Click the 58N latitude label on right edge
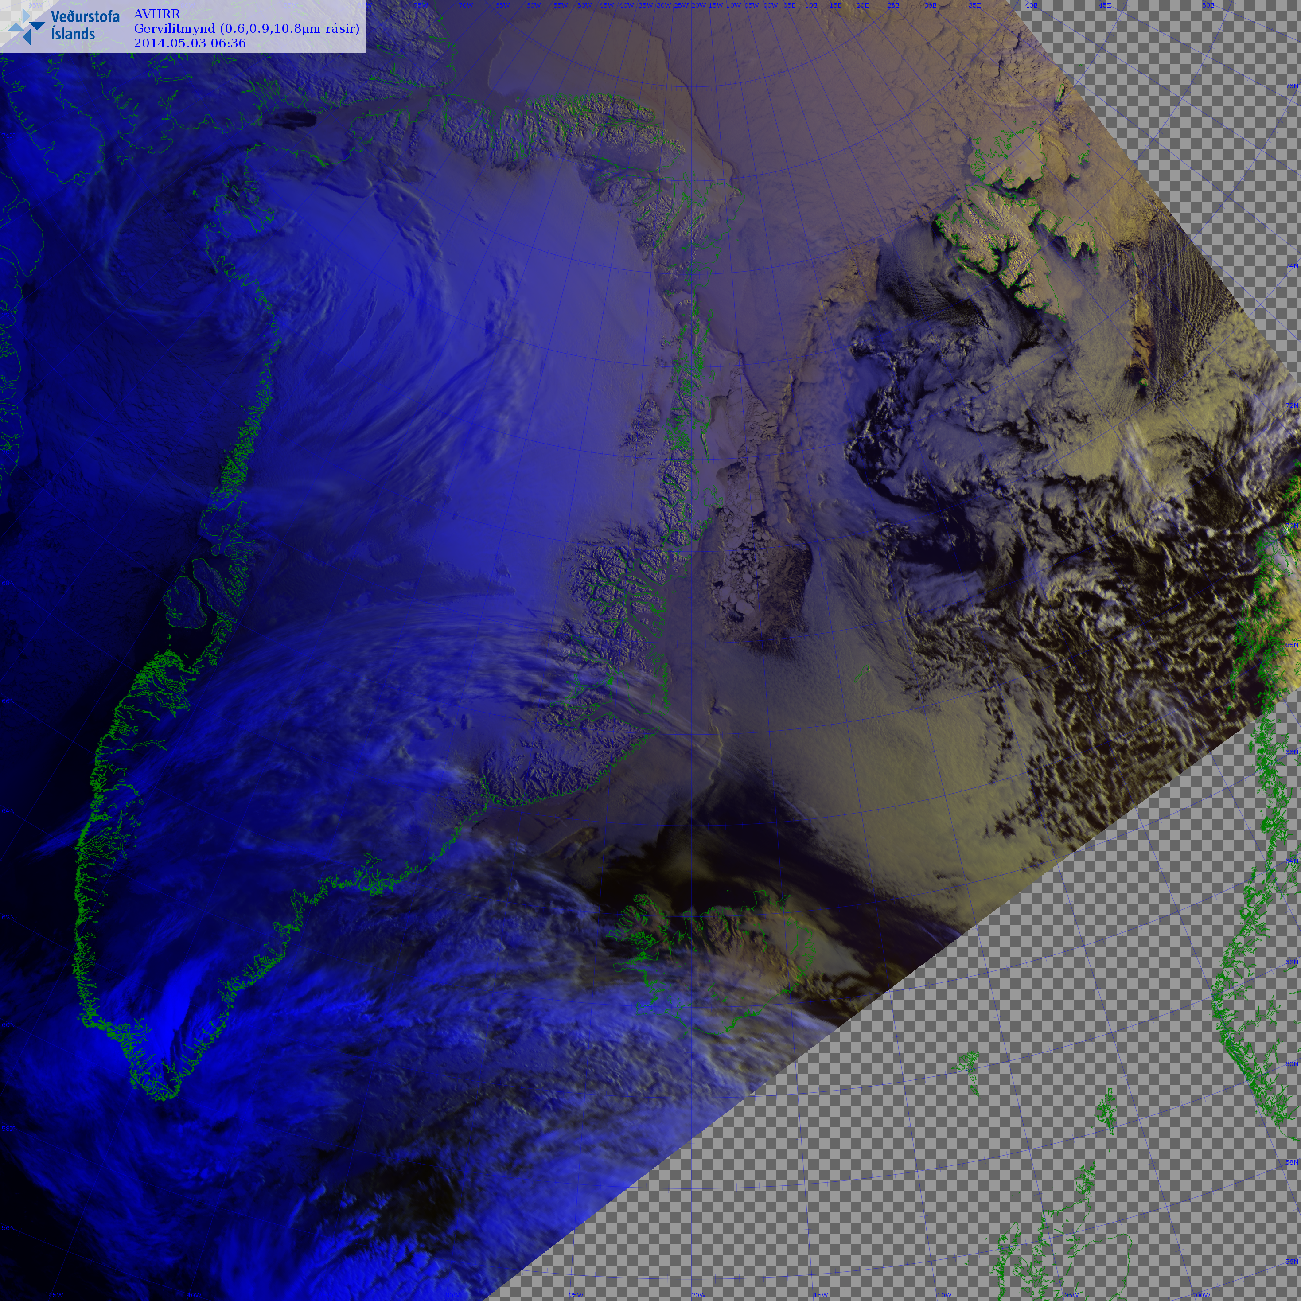The image size is (1301, 1301). tap(1292, 1162)
